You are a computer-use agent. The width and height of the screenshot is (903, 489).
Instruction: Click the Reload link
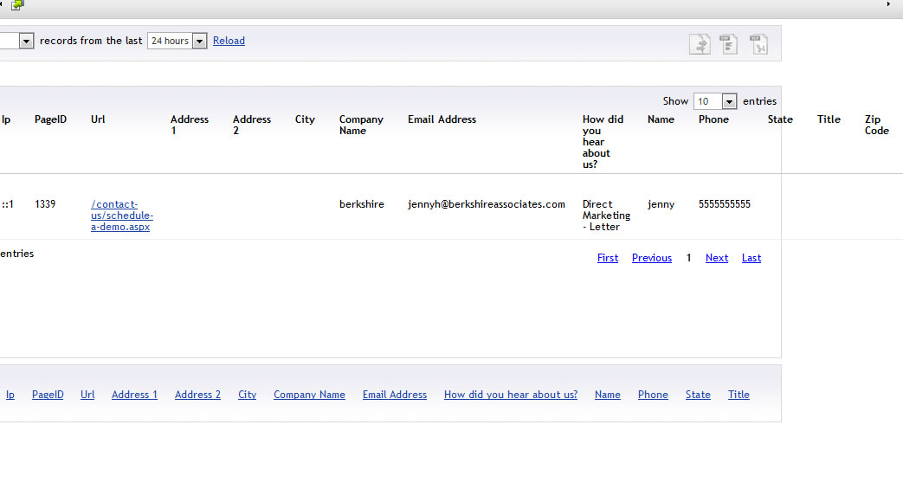click(229, 41)
